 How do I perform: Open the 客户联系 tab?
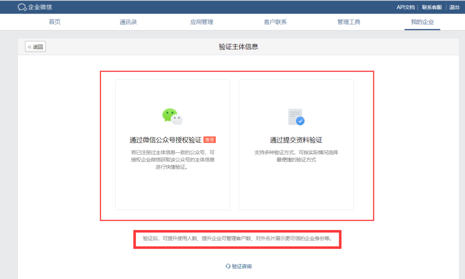[x=275, y=22]
